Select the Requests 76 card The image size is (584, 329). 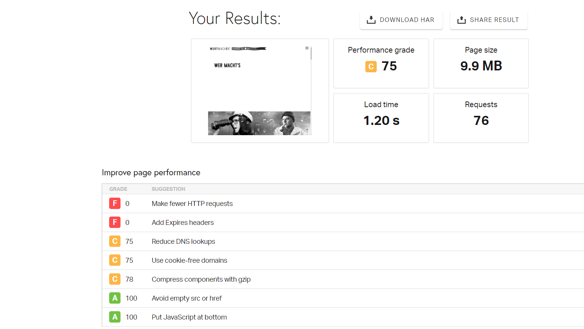tap(481, 118)
